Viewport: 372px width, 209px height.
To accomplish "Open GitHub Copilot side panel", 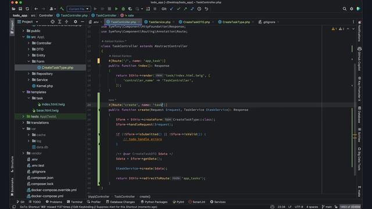I will [359, 59].
